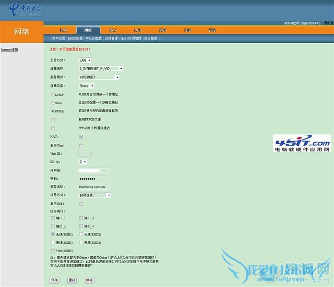Expand the 拨号方式 自动连接 dropdown
This screenshot has width=334, height=287.
tap(95, 195)
